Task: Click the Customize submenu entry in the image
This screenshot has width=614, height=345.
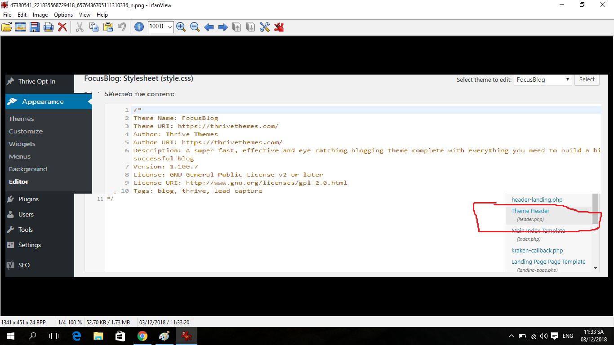Action: click(x=26, y=131)
